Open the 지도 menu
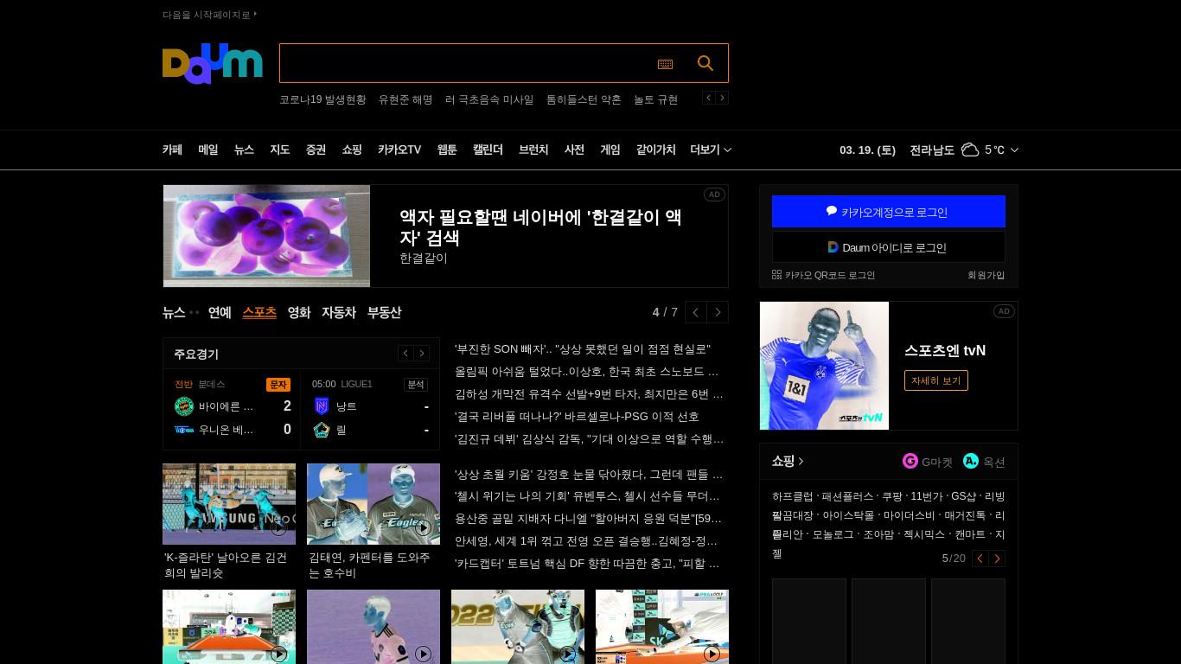Image resolution: width=1181 pixels, height=664 pixels. (280, 150)
